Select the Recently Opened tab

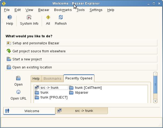pyautogui.click(x=79, y=78)
